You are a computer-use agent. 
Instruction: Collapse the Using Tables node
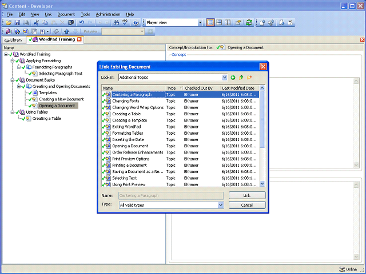click(x=13, y=112)
